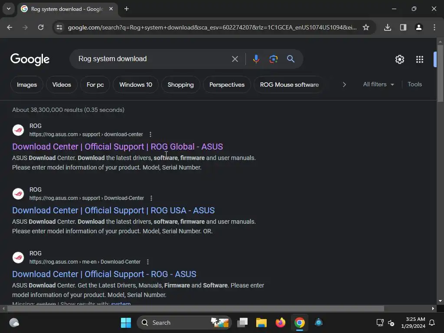Open the clock and date panel
Screen dimensions: 444x333
pyautogui.click(x=413, y=323)
